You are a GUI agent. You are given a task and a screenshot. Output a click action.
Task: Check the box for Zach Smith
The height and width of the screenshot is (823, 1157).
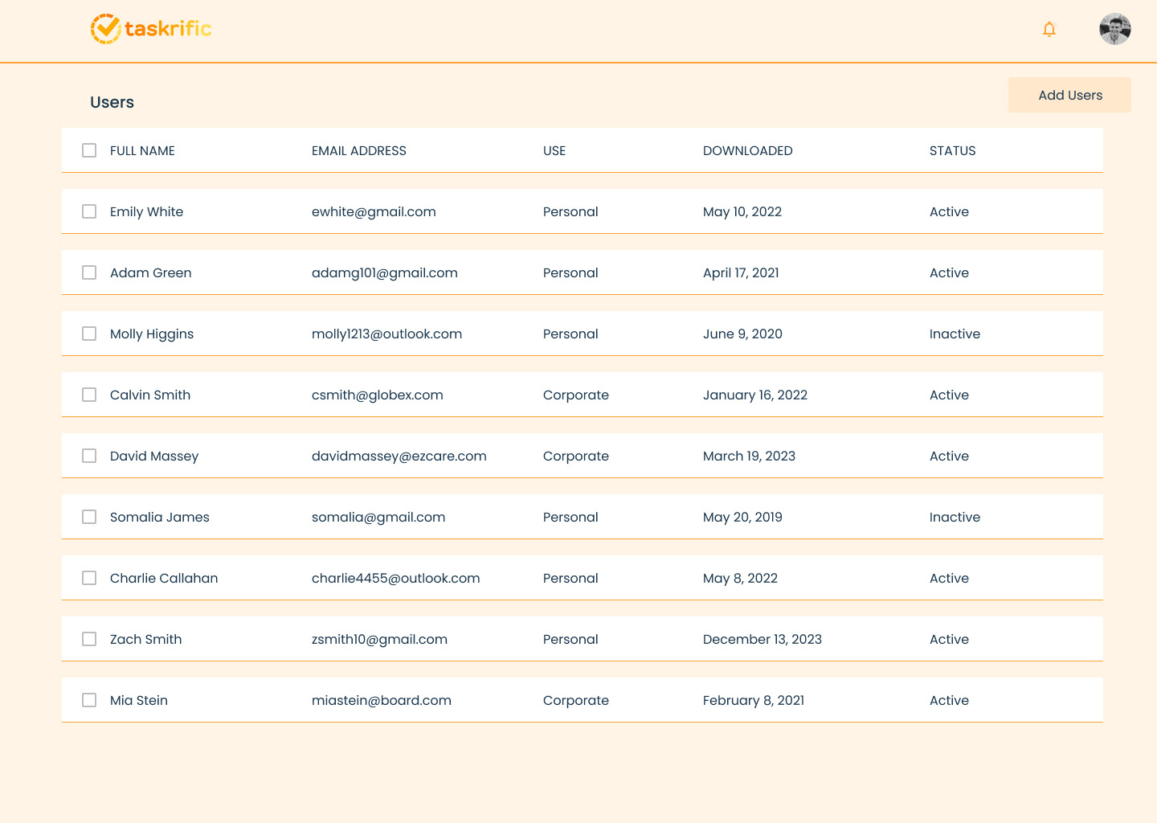[x=89, y=639]
